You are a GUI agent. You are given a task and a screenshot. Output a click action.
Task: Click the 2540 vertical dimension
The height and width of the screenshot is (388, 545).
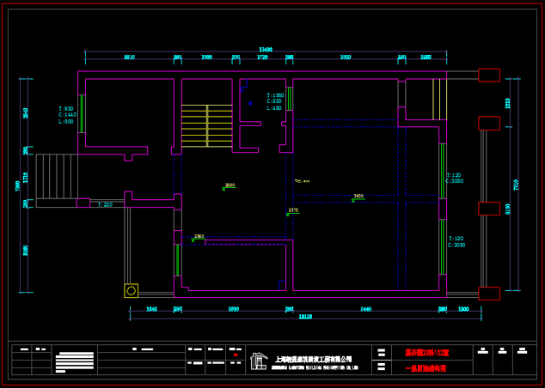(26, 113)
